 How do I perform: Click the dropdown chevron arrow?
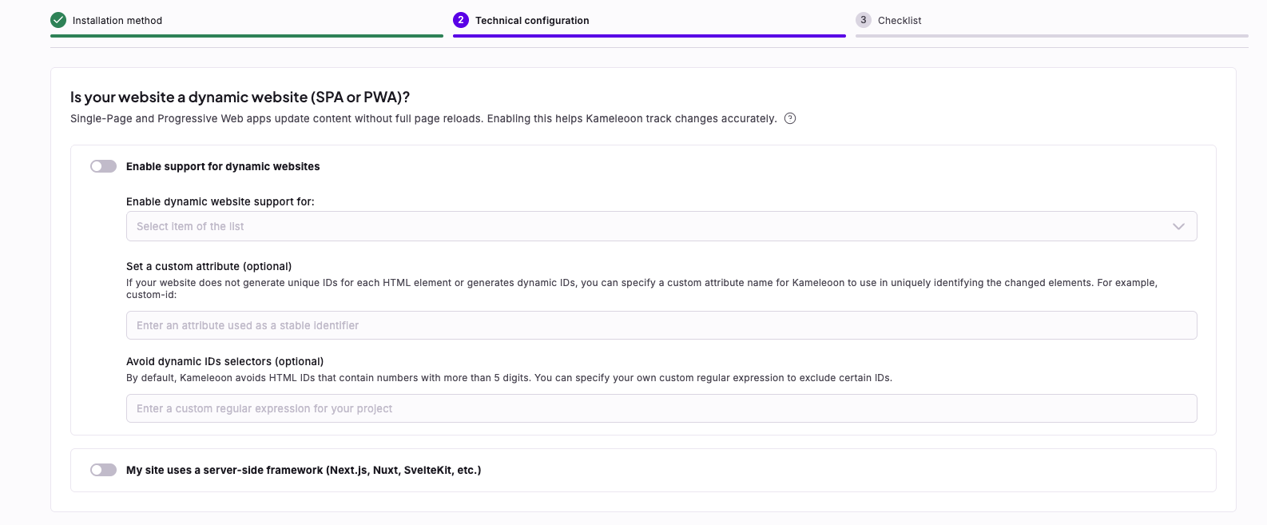pos(1178,226)
